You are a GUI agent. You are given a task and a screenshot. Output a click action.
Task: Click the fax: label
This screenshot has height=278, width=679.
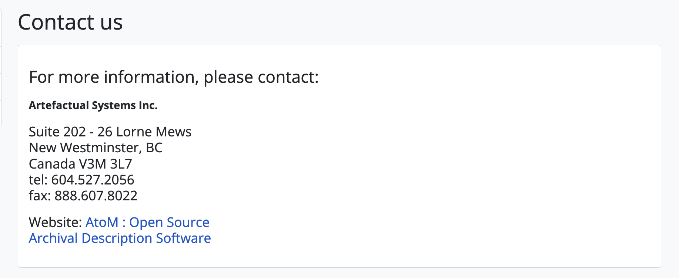point(40,196)
